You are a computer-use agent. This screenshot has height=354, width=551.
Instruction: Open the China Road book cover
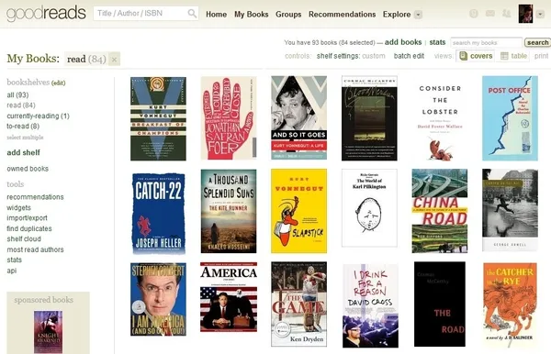[440, 211]
